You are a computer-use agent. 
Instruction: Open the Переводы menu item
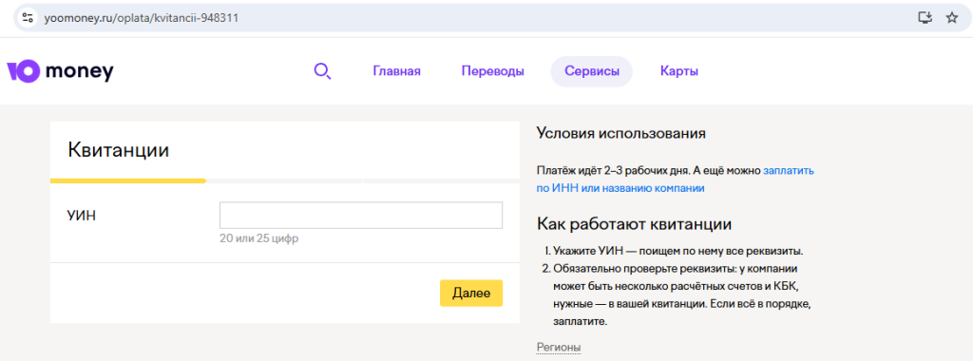tap(493, 71)
